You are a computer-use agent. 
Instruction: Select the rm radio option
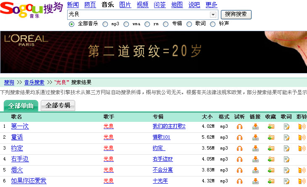[147, 24]
